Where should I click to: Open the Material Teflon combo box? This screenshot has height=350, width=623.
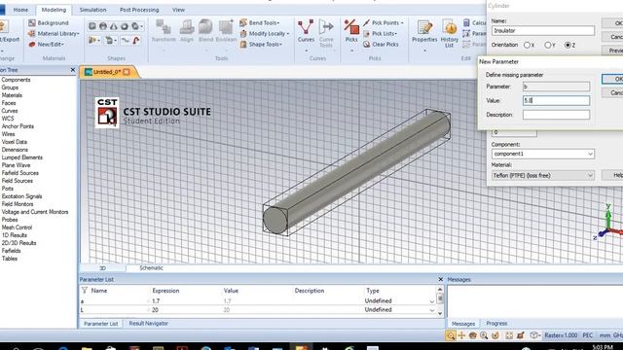tap(543, 175)
